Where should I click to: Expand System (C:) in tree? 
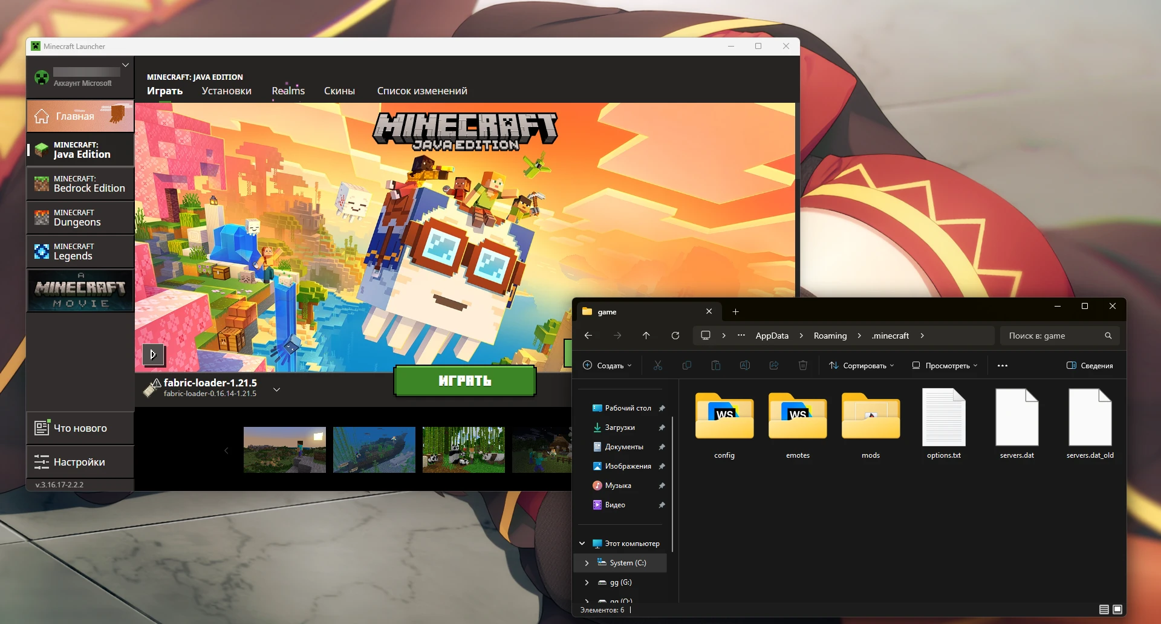click(x=587, y=563)
